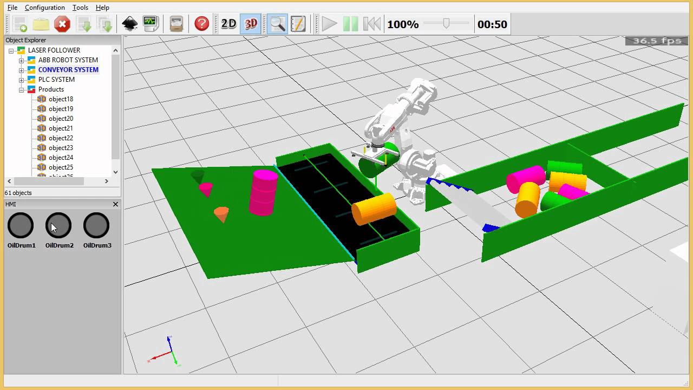Screen dimensions: 693x390
Task: Click the horizontal scroll right arrow
Action: click(107, 181)
